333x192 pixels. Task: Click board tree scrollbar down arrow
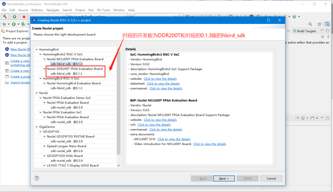pos(118,165)
